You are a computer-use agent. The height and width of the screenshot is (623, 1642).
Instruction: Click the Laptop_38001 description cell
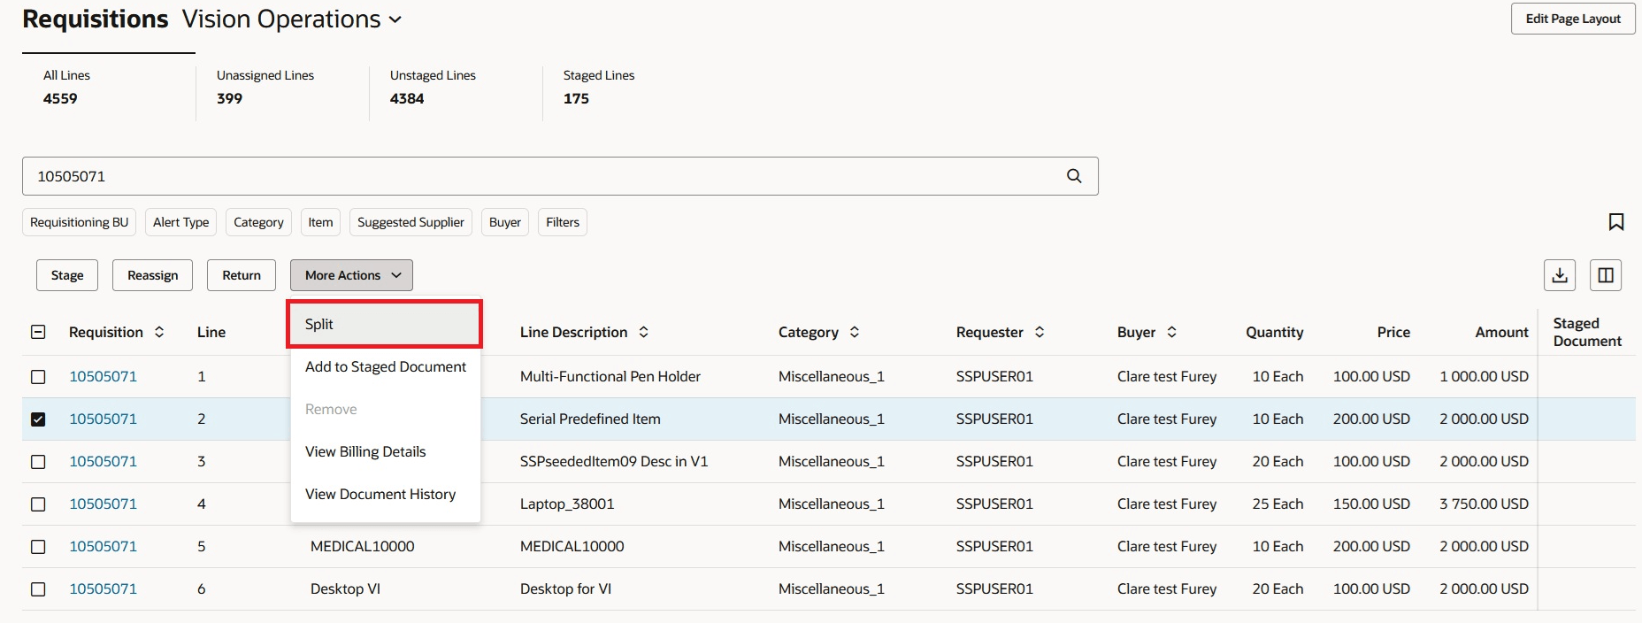[567, 504]
